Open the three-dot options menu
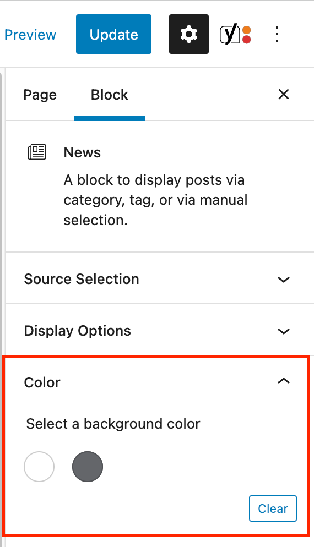This screenshot has width=314, height=547. 277,35
